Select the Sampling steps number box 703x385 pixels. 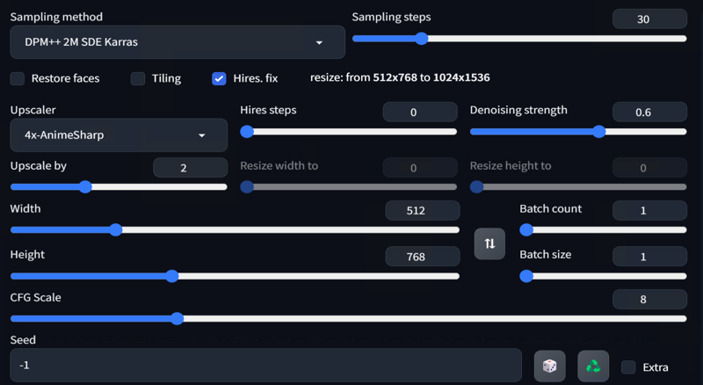(x=649, y=19)
